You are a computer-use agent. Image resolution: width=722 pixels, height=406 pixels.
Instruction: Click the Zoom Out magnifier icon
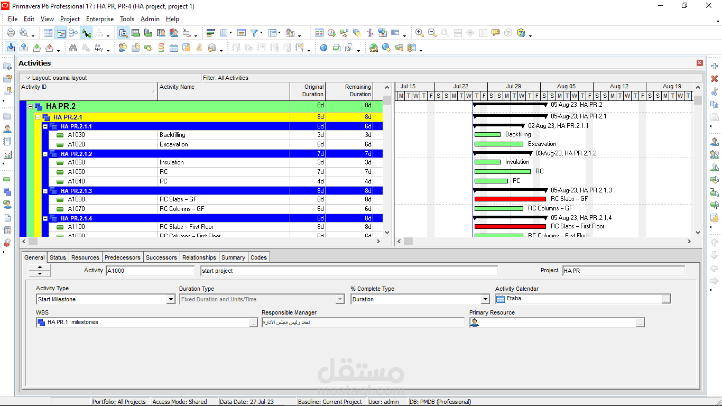[432, 33]
